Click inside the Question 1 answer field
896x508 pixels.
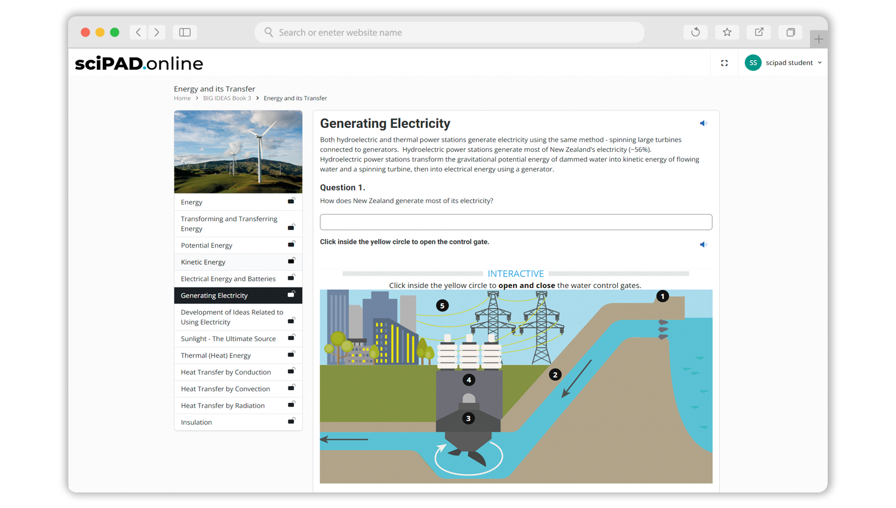[515, 222]
